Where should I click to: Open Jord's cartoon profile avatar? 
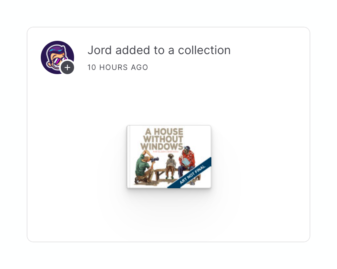(57, 57)
